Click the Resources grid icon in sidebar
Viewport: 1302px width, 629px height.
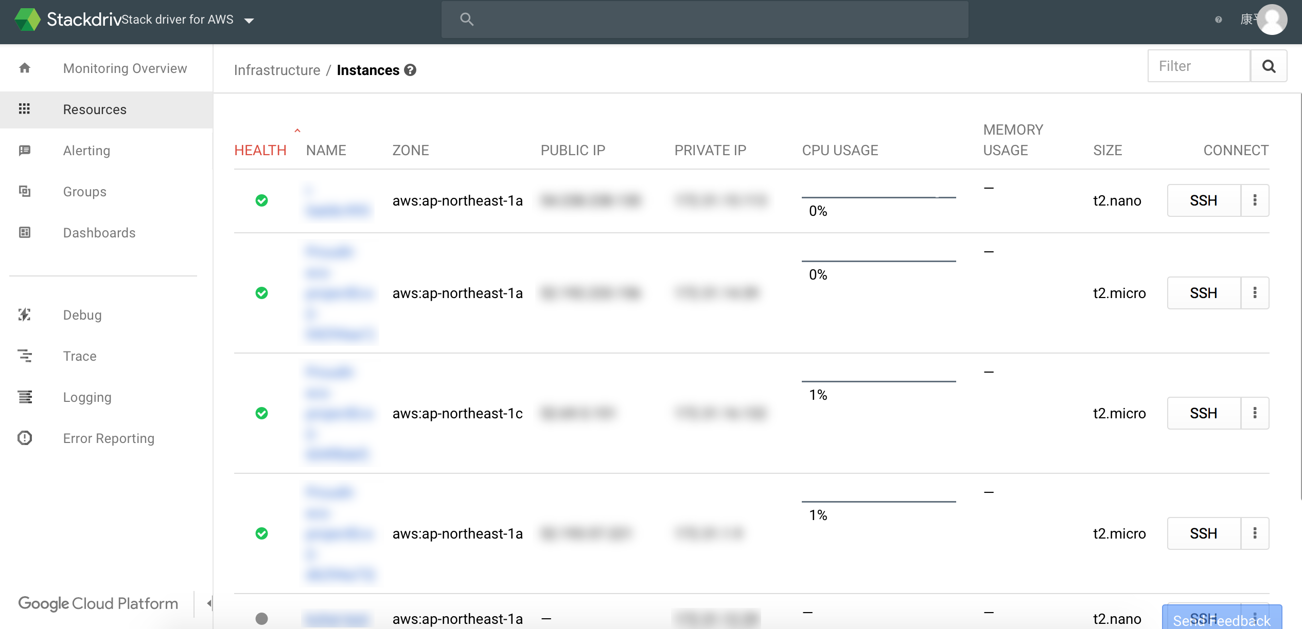24,109
